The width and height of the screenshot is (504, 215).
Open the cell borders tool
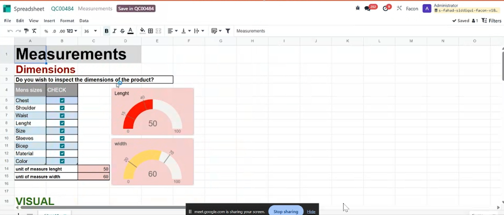[x=151, y=31]
